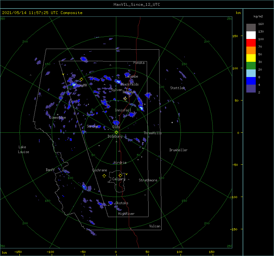This screenshot has width=274, height=256.
Task: Click the yellow diamond marker below Cochrane
Action: click(x=104, y=176)
